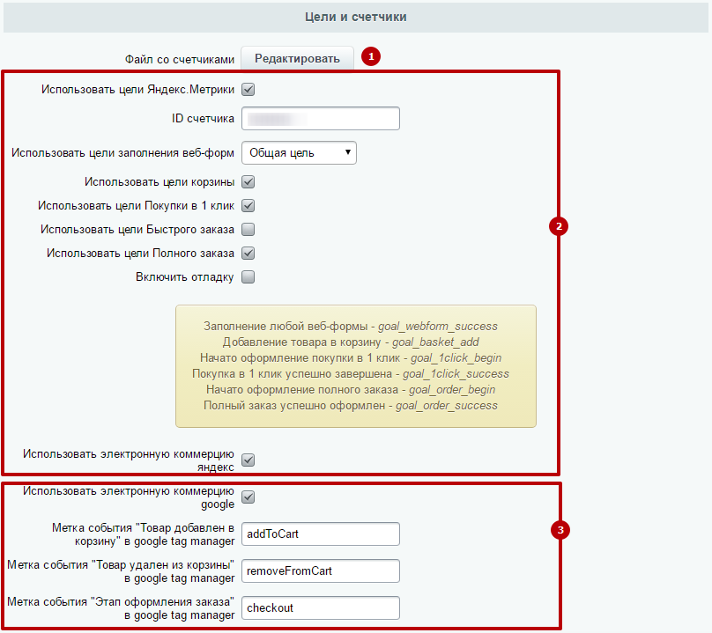Toggle Использовать электронную коммерцию яндекс checkbox
This screenshot has width=712, height=633.
(x=248, y=460)
